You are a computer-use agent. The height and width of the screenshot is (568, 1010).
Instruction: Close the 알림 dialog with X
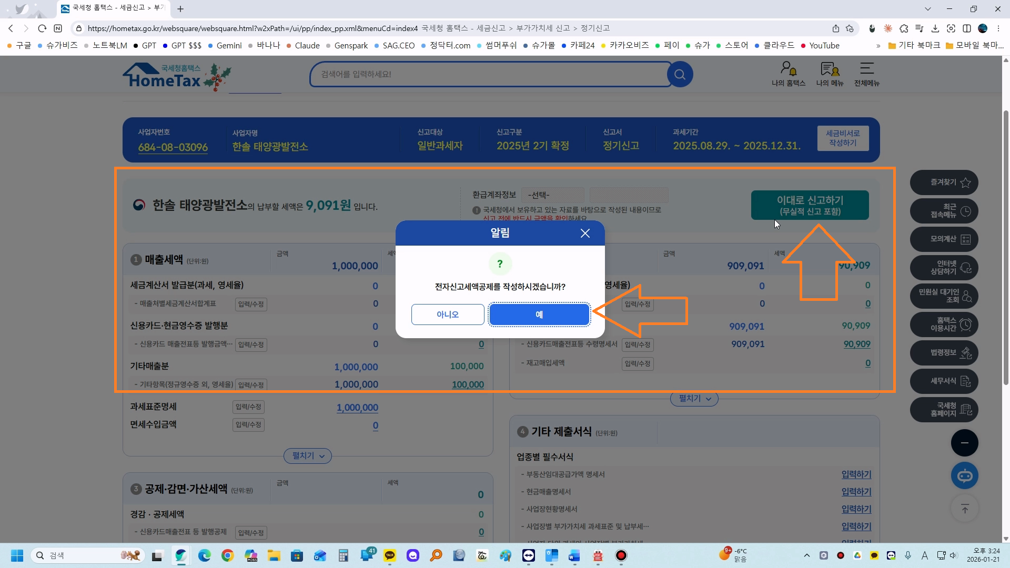[x=585, y=233]
